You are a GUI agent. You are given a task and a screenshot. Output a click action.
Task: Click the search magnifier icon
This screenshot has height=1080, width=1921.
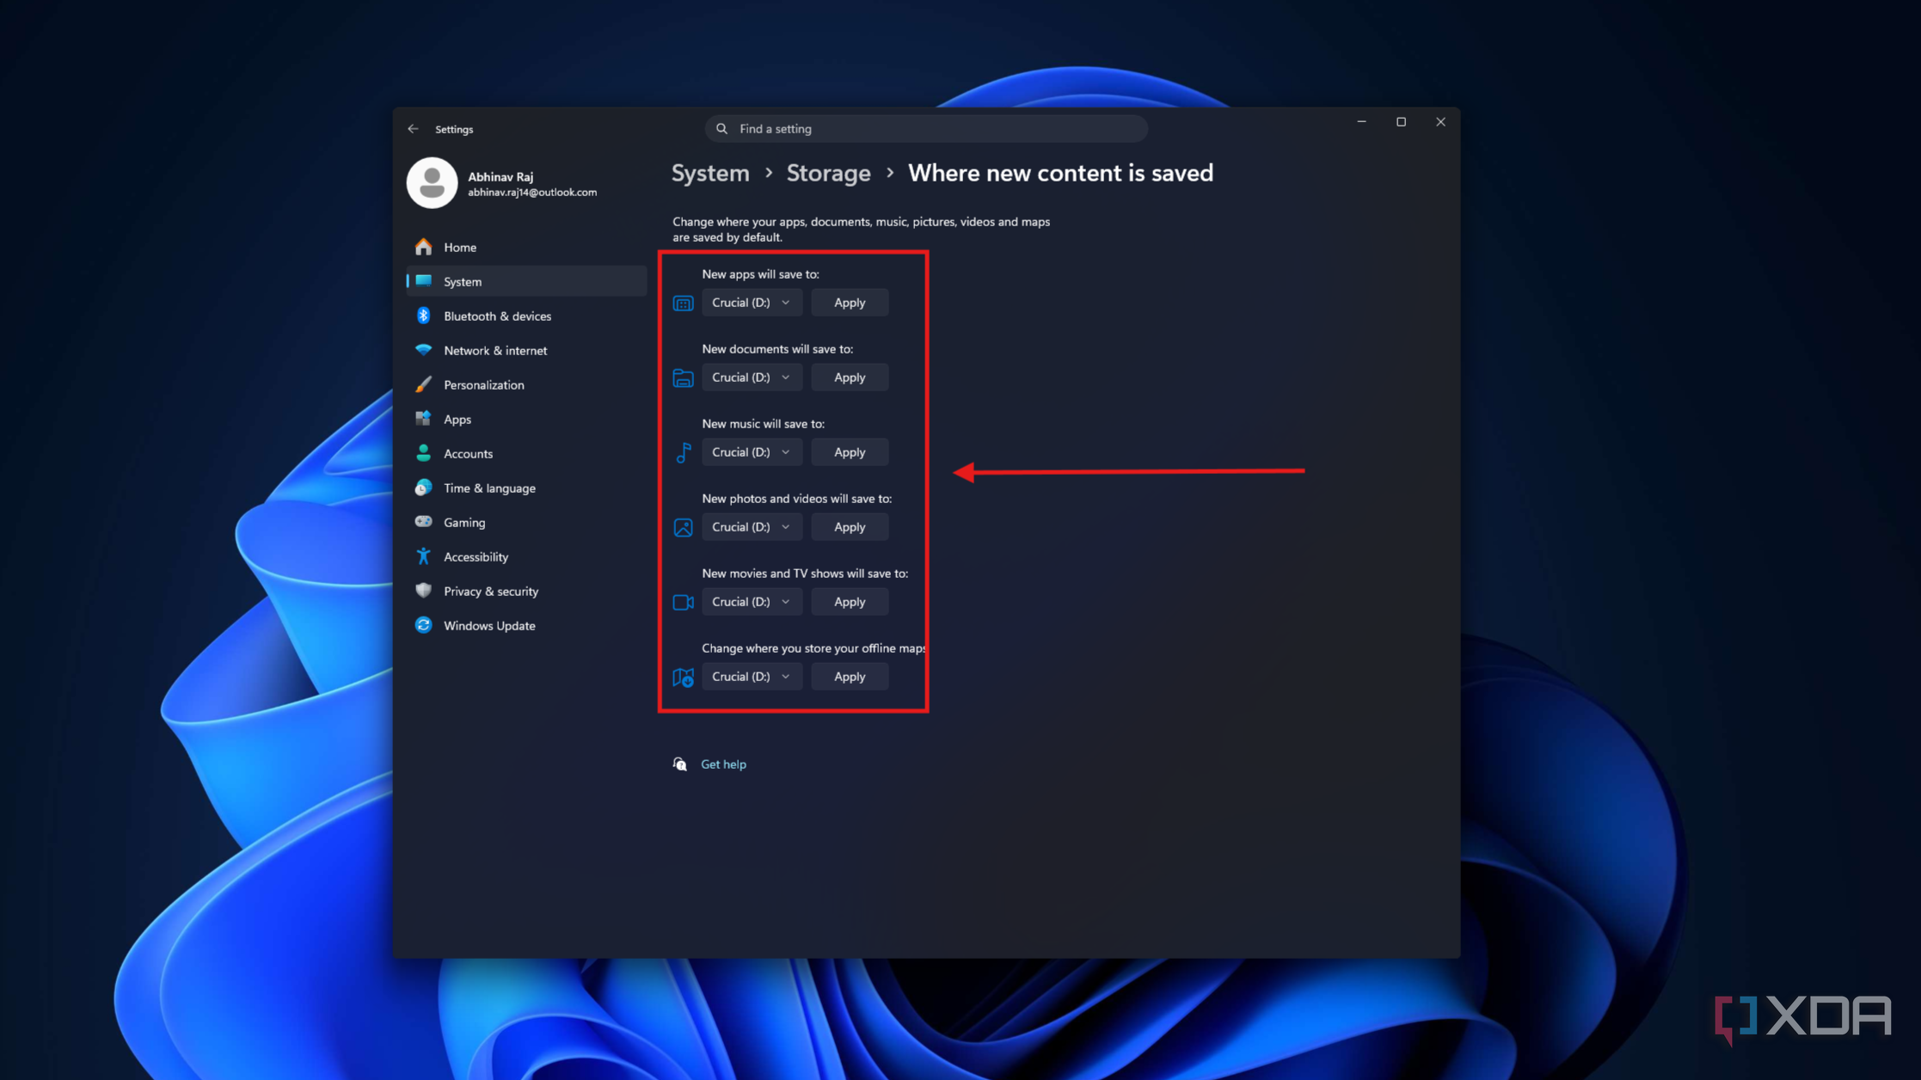pos(722,129)
